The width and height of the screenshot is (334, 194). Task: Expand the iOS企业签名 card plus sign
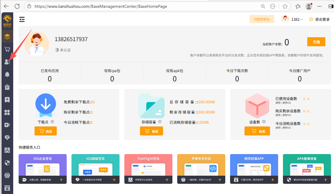pos(61,180)
